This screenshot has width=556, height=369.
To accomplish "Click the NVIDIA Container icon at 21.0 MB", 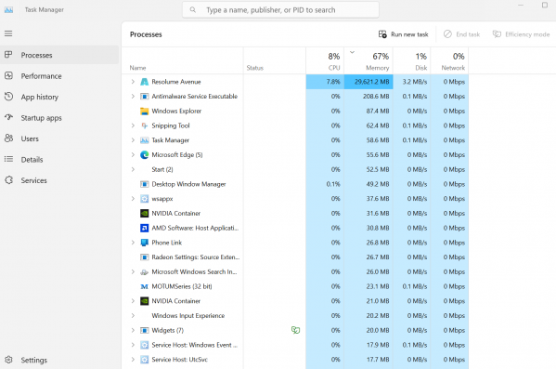I will coord(144,301).
